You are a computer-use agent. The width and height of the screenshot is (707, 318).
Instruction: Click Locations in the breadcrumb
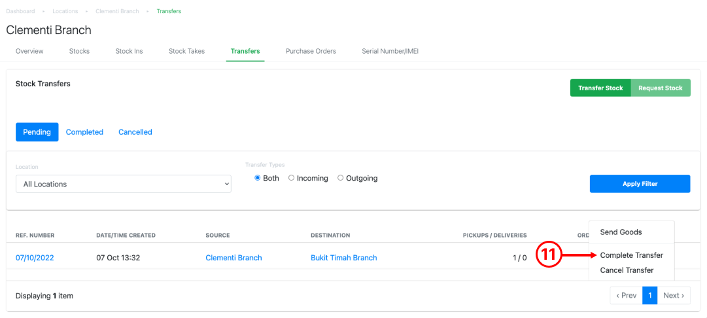coord(65,11)
